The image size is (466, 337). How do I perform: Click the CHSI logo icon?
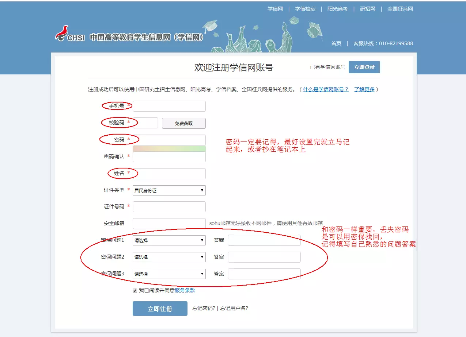pos(69,34)
